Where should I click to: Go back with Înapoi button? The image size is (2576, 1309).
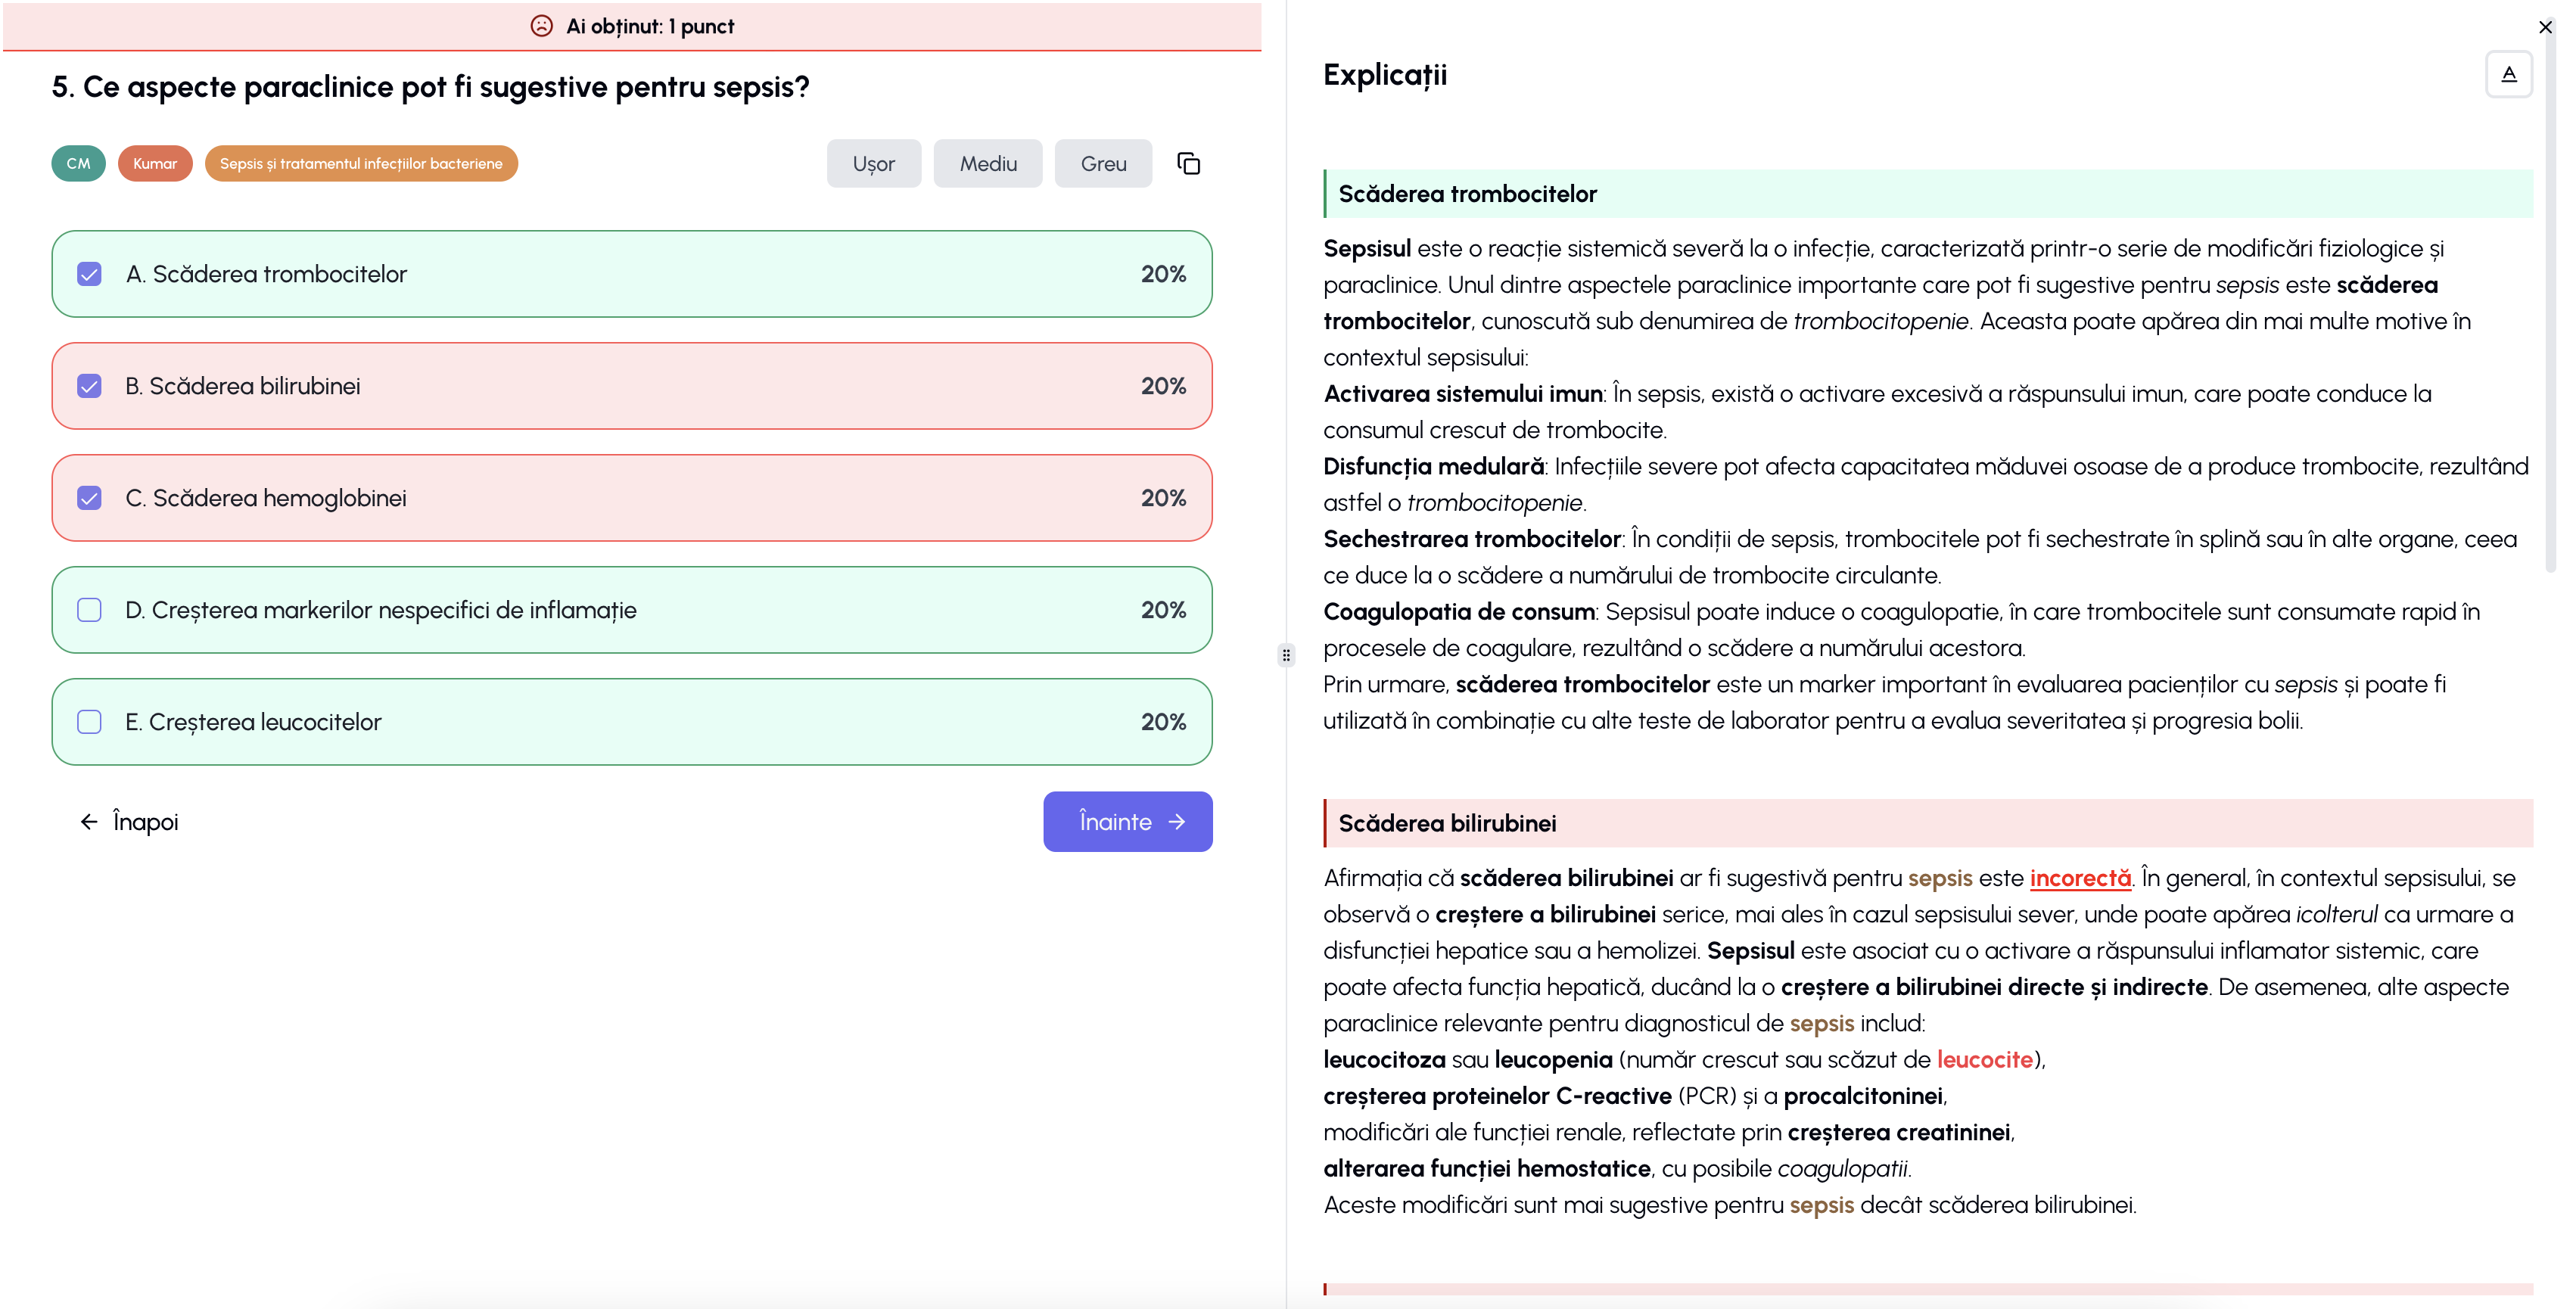(129, 821)
